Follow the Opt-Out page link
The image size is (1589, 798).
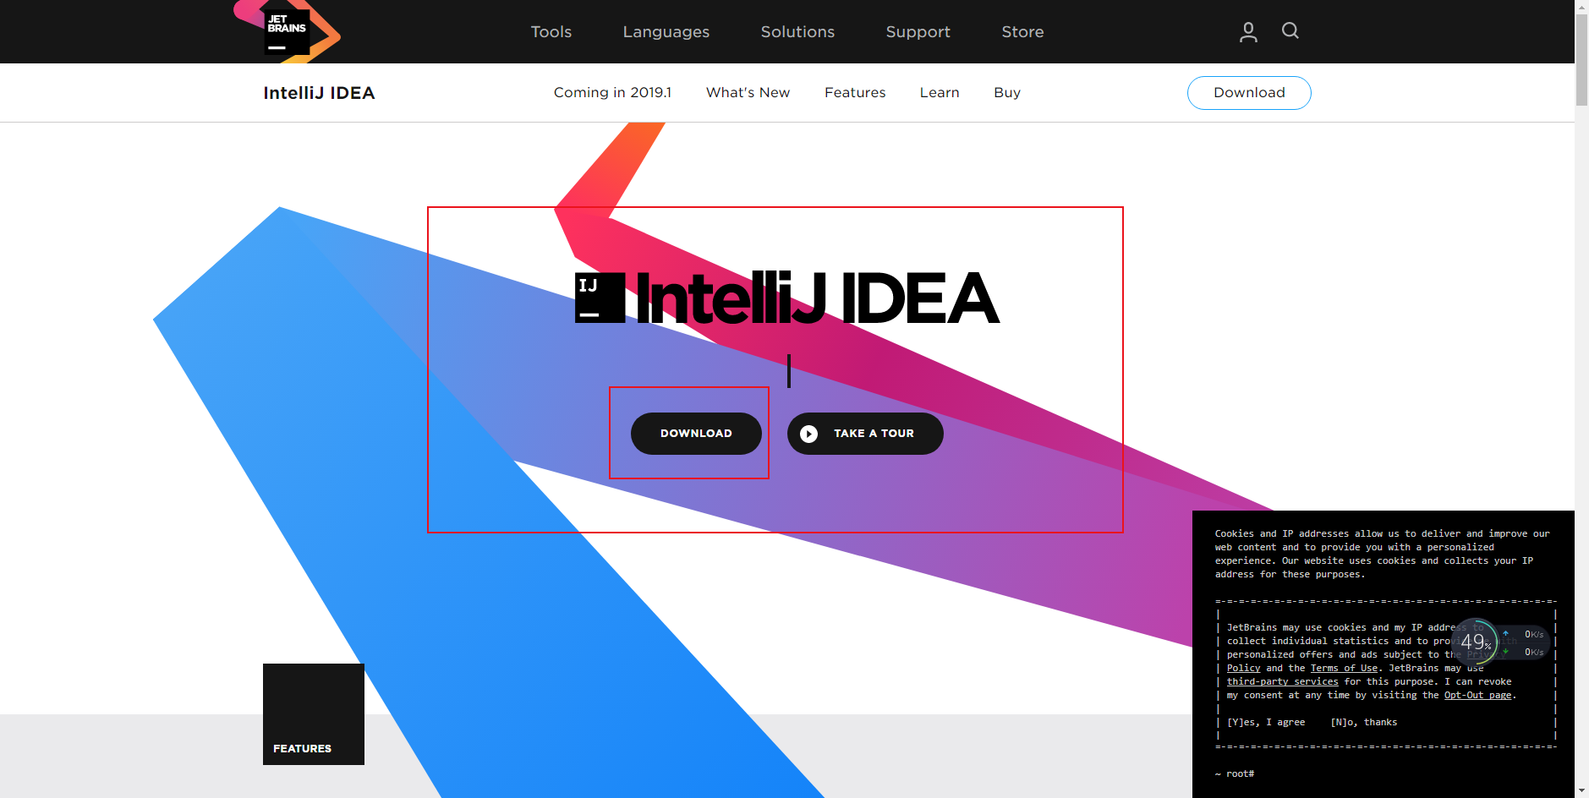pos(1478,695)
